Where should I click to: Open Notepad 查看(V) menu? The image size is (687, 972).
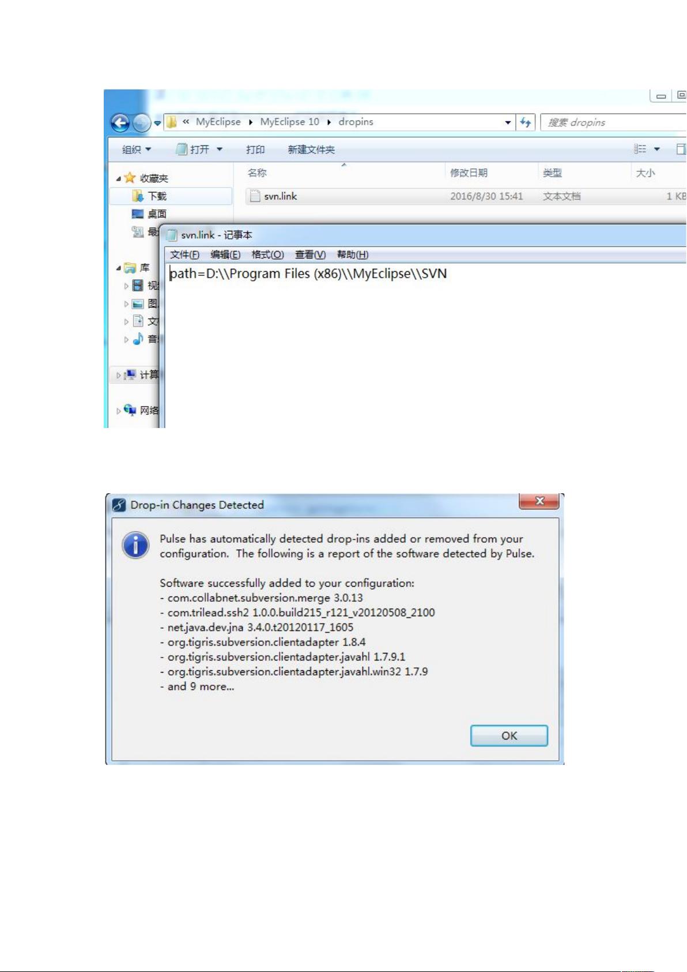coord(310,254)
